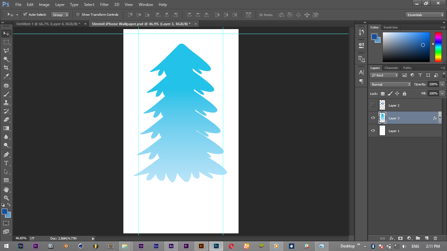Viewport: 447px width, 251px height.
Task: Select the Brush tool
Action: [6, 94]
